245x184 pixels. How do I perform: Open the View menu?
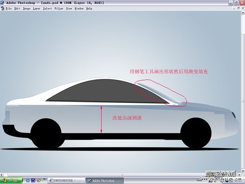69,8
